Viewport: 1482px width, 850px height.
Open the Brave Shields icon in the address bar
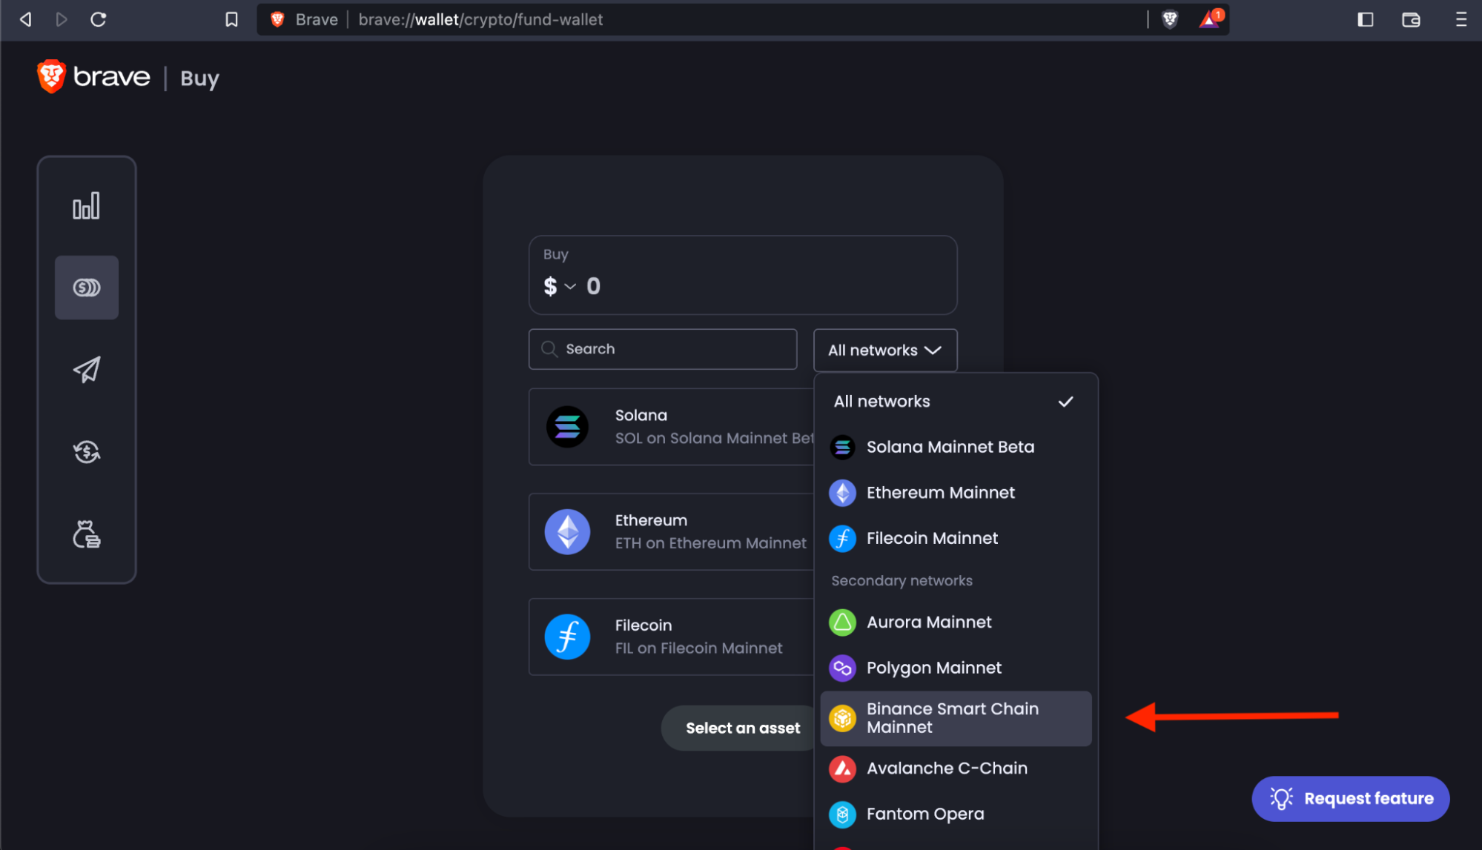[x=1169, y=19]
